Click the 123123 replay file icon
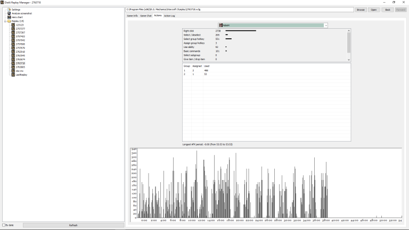This screenshot has height=230, width=409. tap(13, 25)
